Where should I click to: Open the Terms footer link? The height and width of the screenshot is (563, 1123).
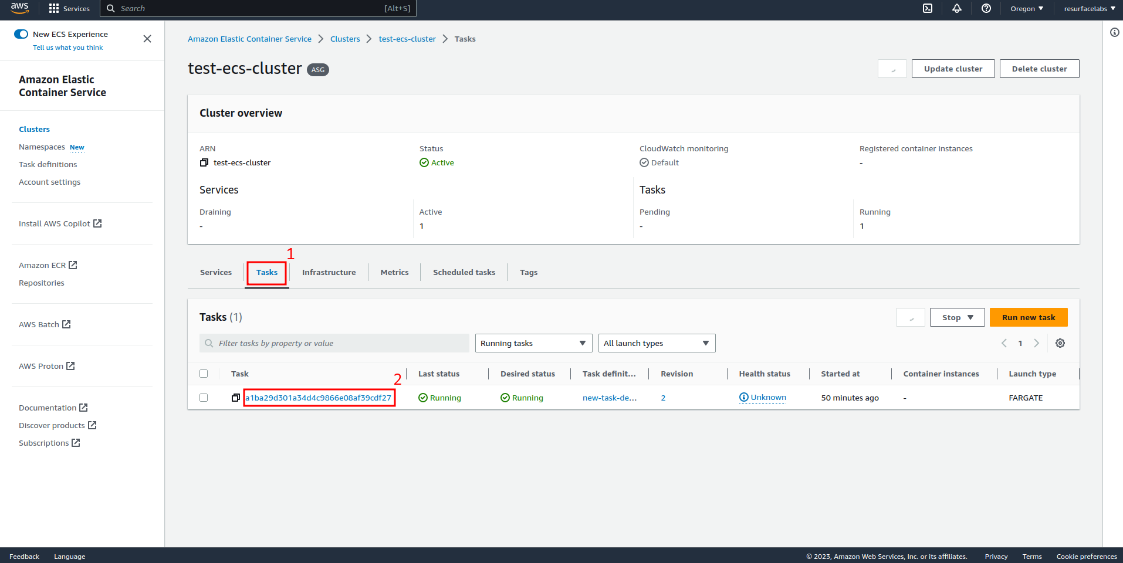pyautogui.click(x=1032, y=557)
